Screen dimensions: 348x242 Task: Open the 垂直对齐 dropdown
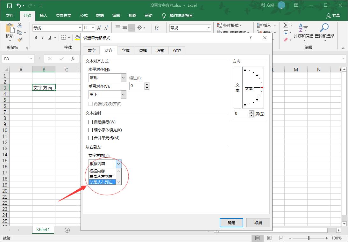123,95
